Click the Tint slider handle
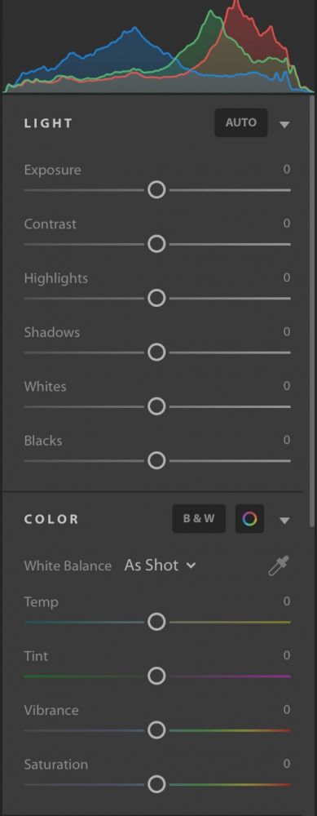The width and height of the screenshot is (317, 816). pyautogui.click(x=156, y=676)
